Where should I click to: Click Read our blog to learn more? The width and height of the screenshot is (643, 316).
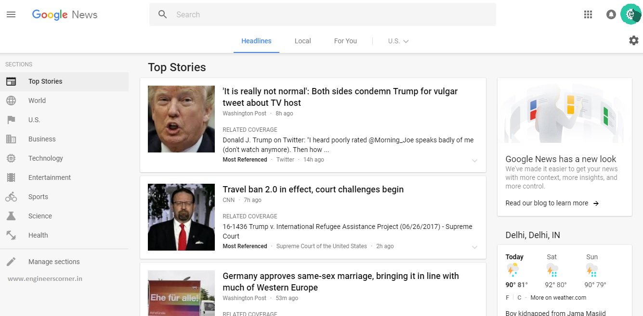[x=547, y=203]
